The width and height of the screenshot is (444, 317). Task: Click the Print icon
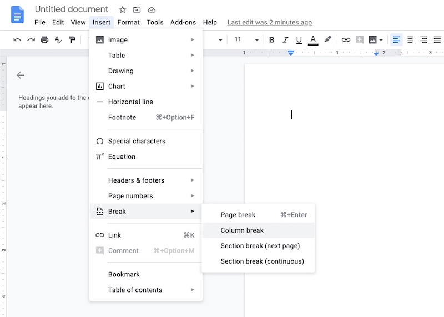[x=44, y=39]
